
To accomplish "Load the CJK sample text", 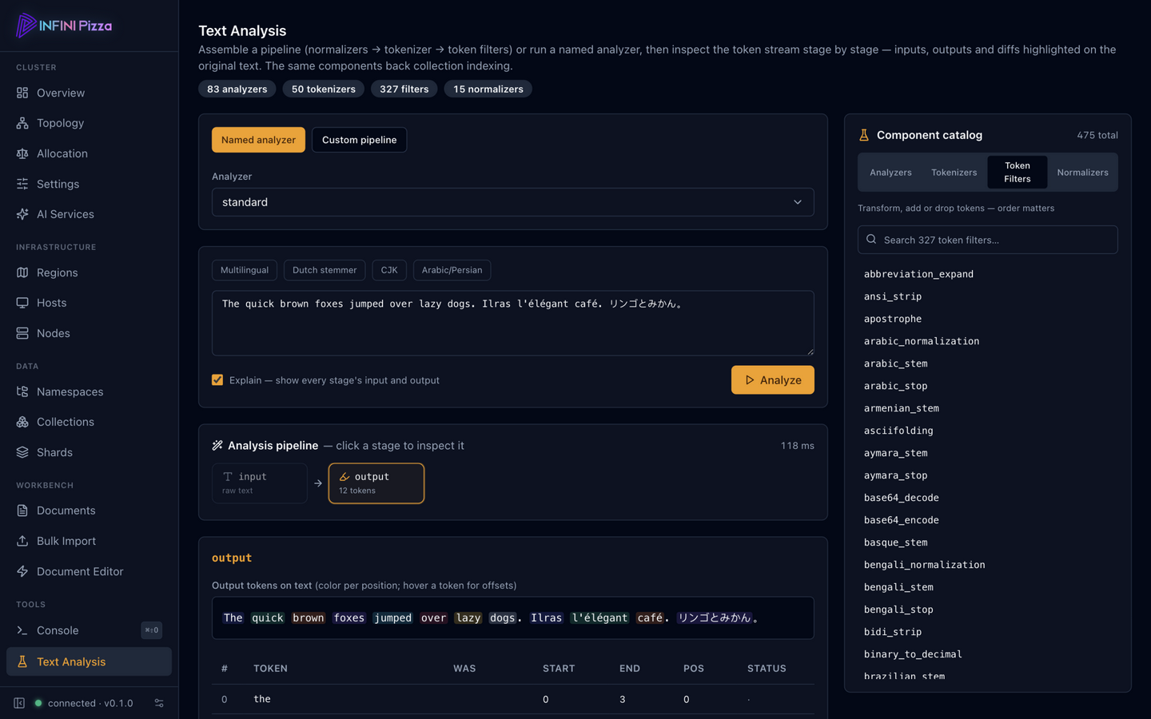I will pyautogui.click(x=389, y=270).
